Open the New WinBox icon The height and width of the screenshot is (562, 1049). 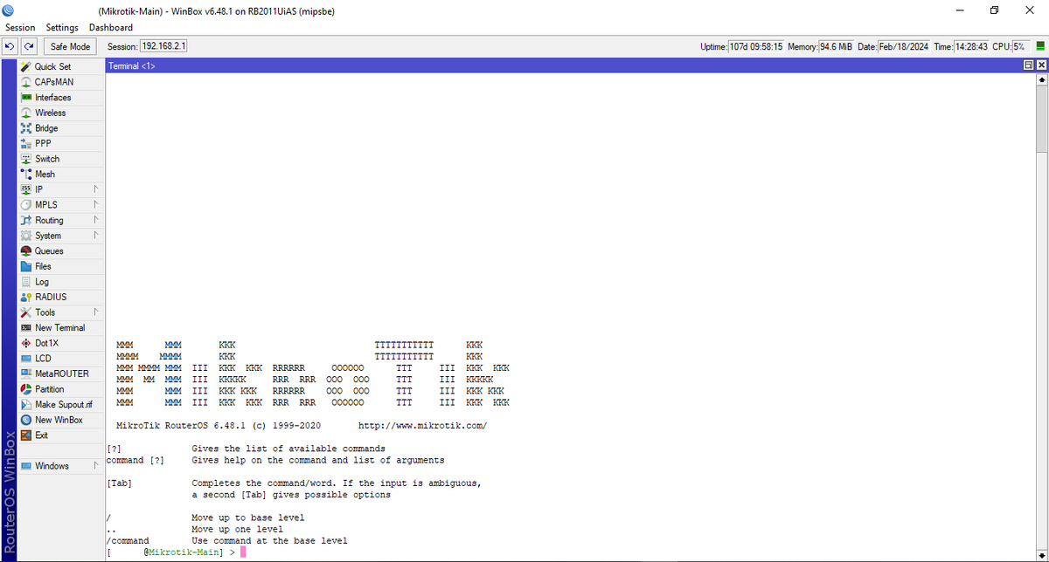[26, 420]
